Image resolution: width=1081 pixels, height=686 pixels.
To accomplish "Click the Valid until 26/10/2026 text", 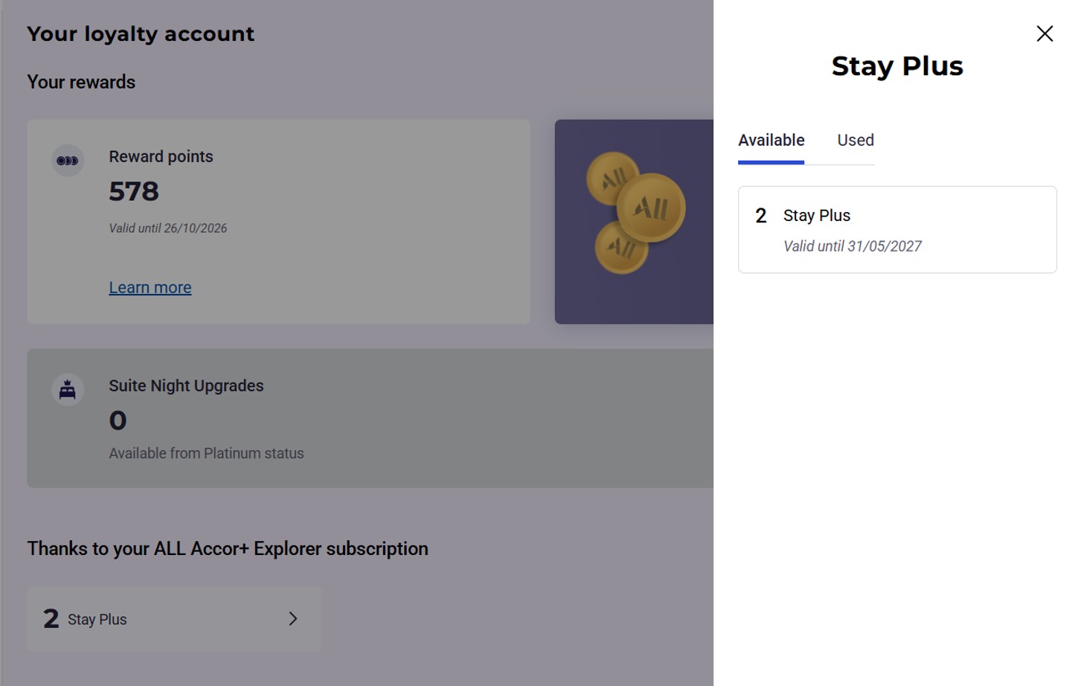I will click(x=168, y=228).
